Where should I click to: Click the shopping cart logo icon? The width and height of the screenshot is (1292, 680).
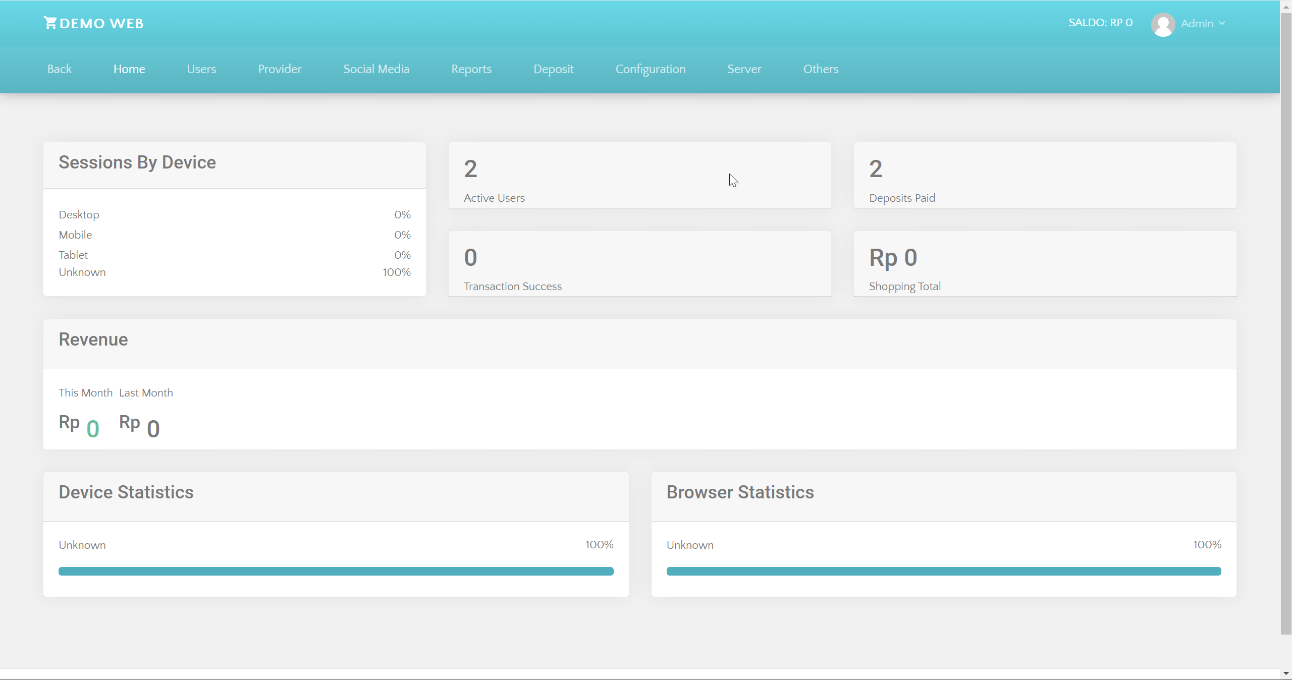(50, 22)
